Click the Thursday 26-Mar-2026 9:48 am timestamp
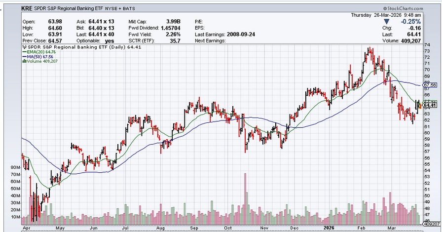Viewport: 442px width, 232px height. coord(386,15)
